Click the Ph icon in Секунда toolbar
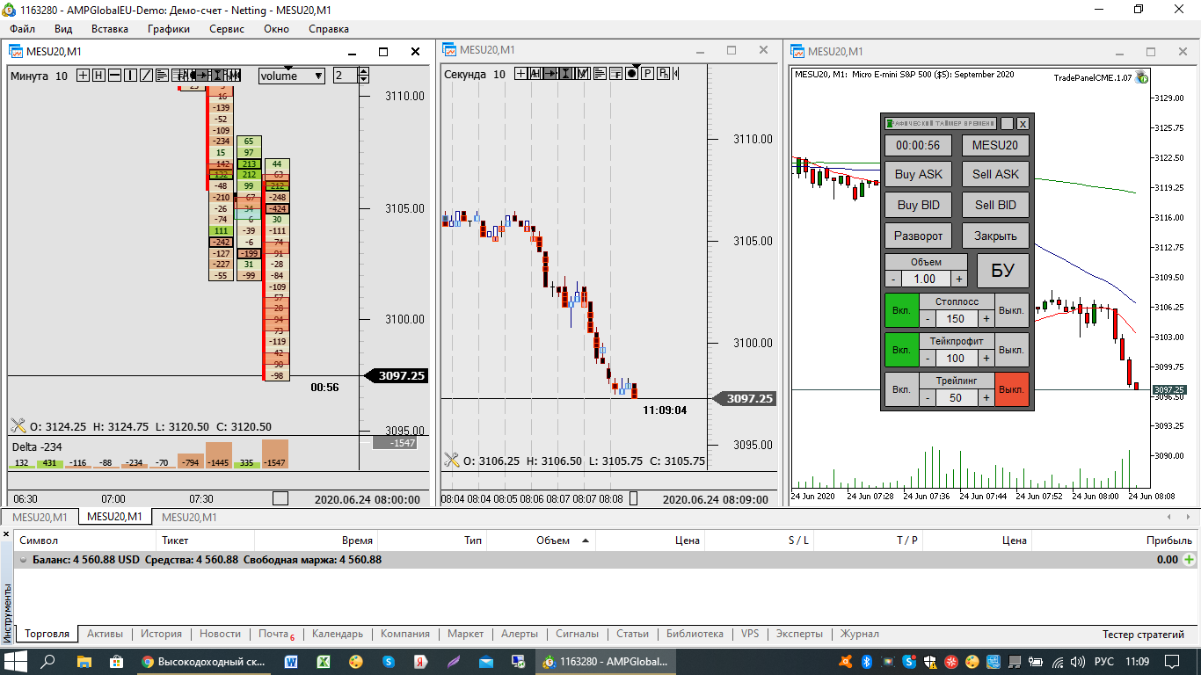The image size is (1201, 675). pos(663,74)
